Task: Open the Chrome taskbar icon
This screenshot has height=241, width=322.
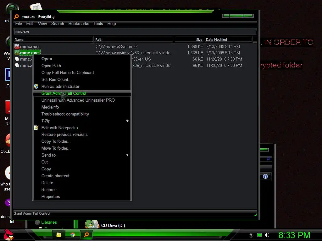Action: 73,235
